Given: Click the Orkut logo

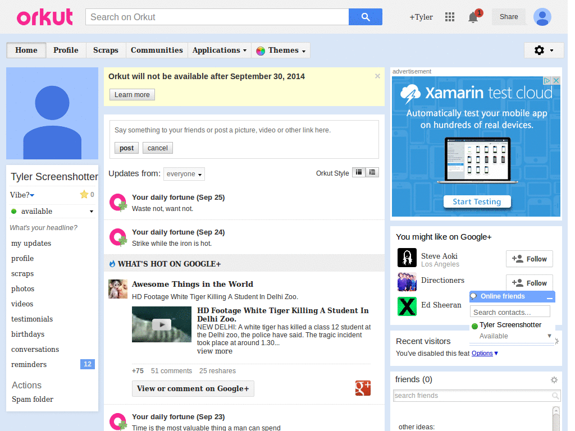Looking at the screenshot, I should tap(45, 17).
